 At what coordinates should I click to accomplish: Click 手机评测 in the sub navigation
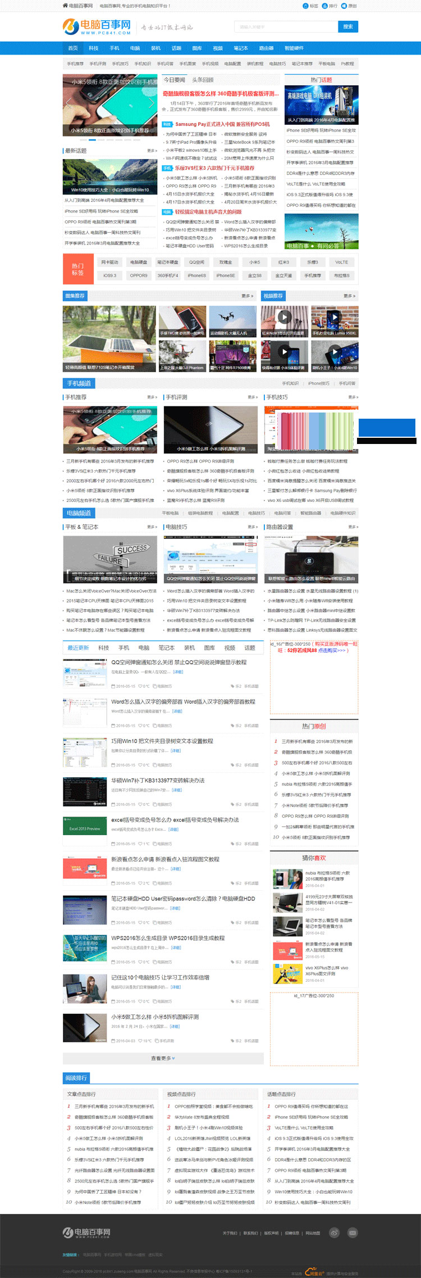(98, 64)
